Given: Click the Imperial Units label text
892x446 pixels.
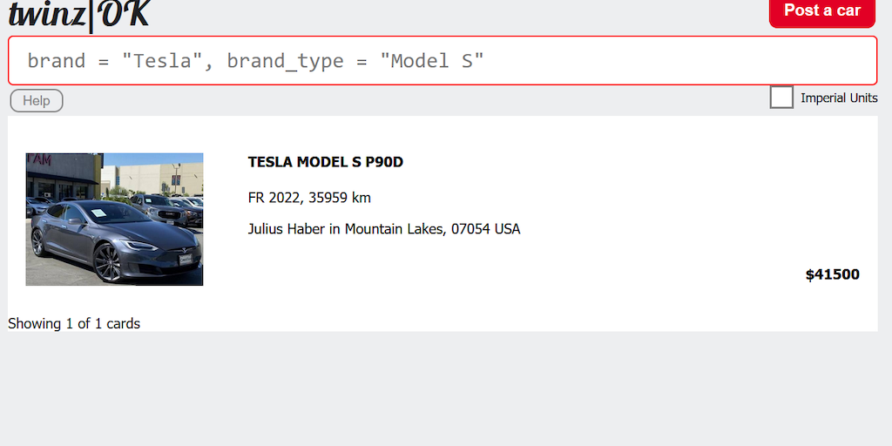Looking at the screenshot, I should pyautogui.click(x=839, y=98).
